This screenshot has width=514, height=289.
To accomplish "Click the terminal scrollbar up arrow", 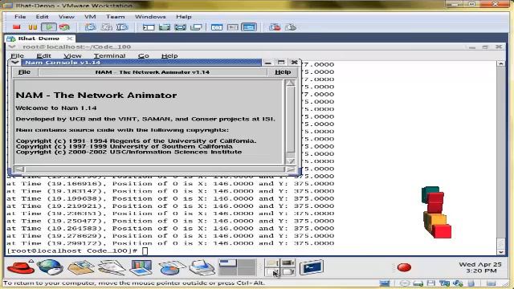I will point(500,63).
